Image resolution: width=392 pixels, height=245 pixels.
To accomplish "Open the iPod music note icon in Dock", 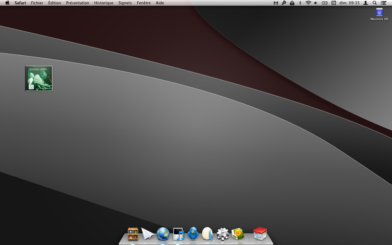I will point(179,234).
